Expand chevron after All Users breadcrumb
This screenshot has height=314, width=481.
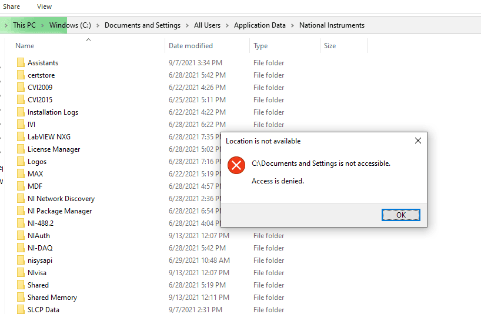pyautogui.click(x=228, y=25)
